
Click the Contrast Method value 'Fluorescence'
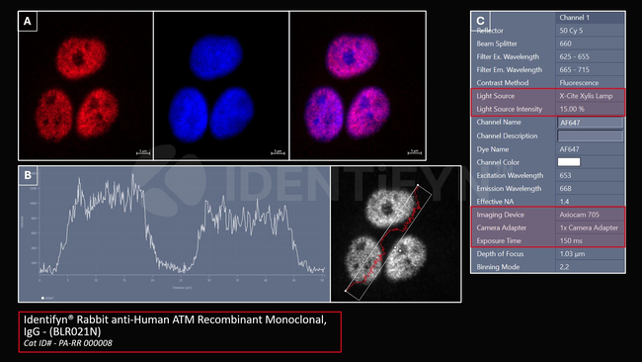(579, 83)
